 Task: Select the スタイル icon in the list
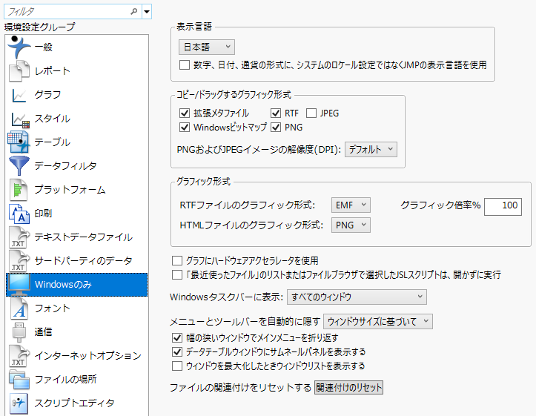tap(20, 119)
